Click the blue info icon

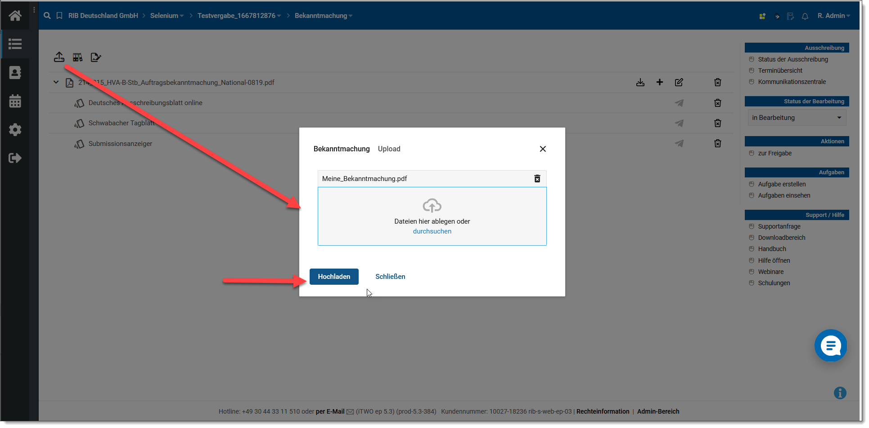(x=840, y=393)
